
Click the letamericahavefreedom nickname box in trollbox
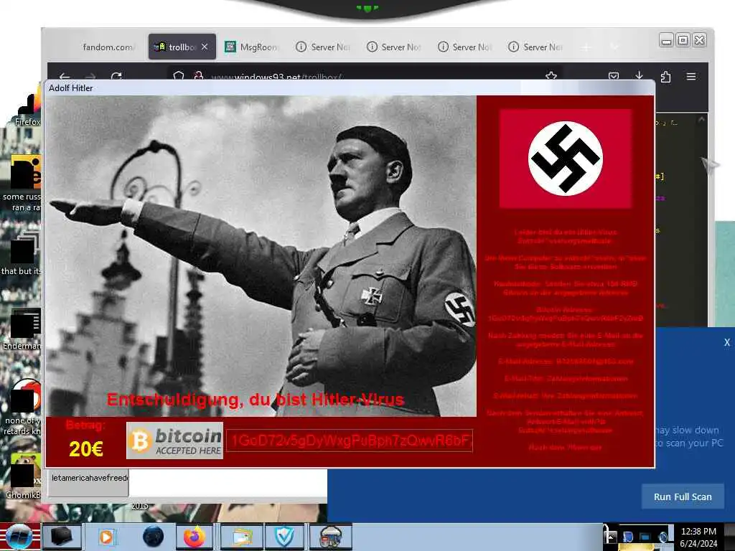point(88,483)
